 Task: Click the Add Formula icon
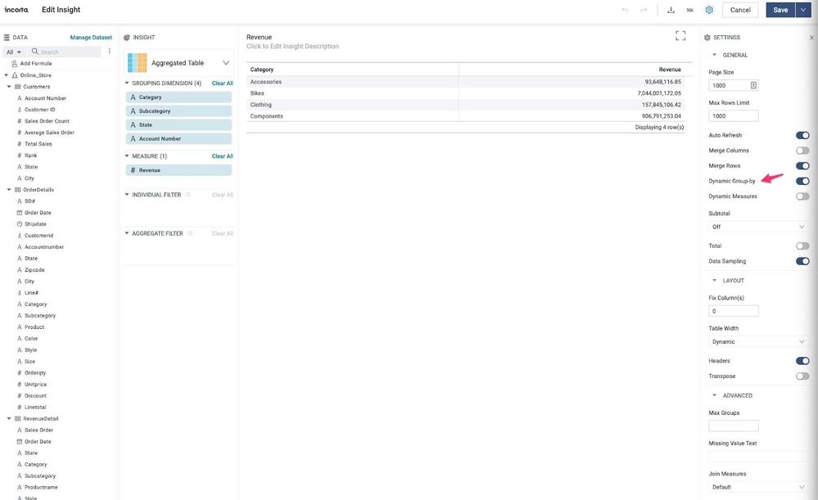15,63
